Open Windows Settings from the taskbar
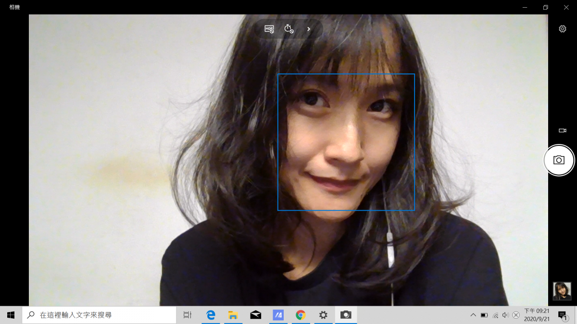Screen dimensions: 577x324 tap(323, 315)
